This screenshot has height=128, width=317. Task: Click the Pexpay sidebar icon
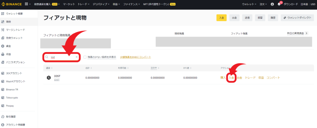tap(2, 106)
